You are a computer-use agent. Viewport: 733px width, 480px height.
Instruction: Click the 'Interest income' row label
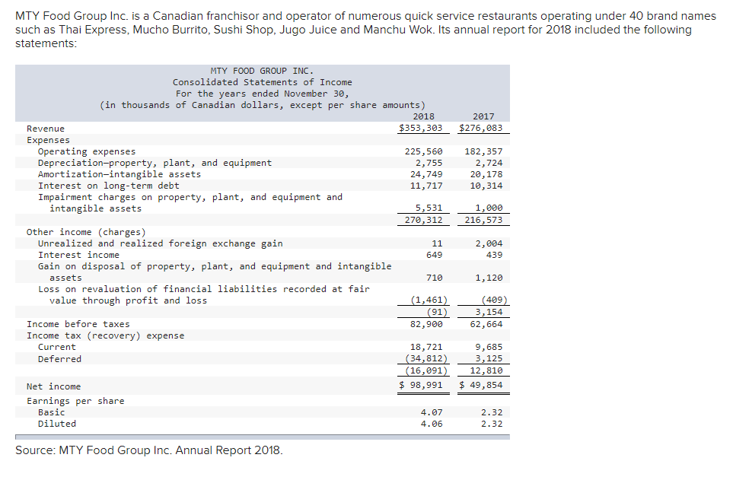pyautogui.click(x=78, y=255)
